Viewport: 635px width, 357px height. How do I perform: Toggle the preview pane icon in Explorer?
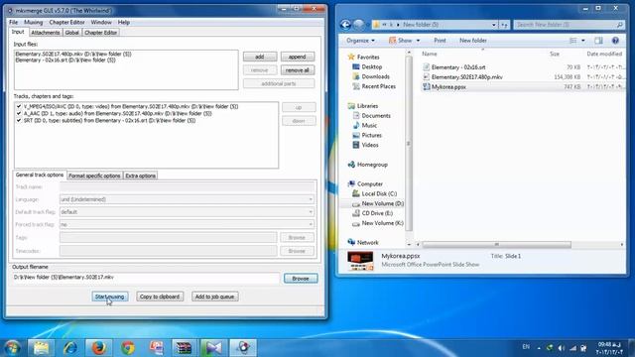click(598, 41)
